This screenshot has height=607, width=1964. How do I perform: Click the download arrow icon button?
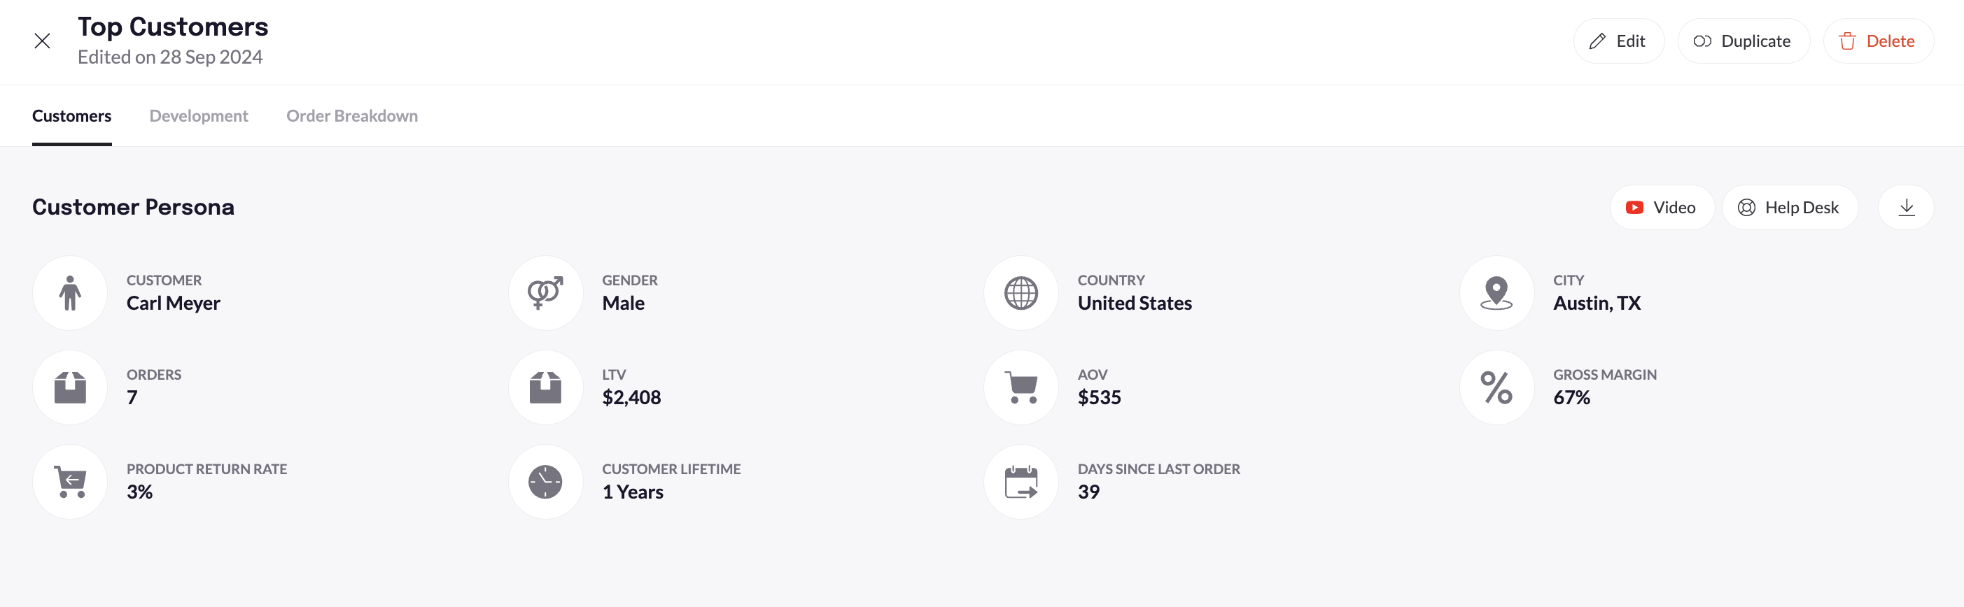tap(1906, 207)
